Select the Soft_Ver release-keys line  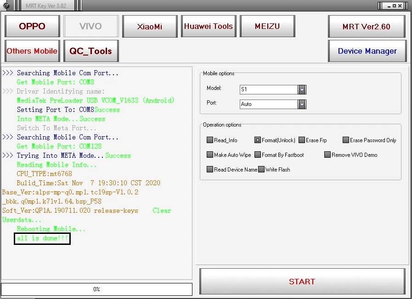pyautogui.click(x=70, y=210)
